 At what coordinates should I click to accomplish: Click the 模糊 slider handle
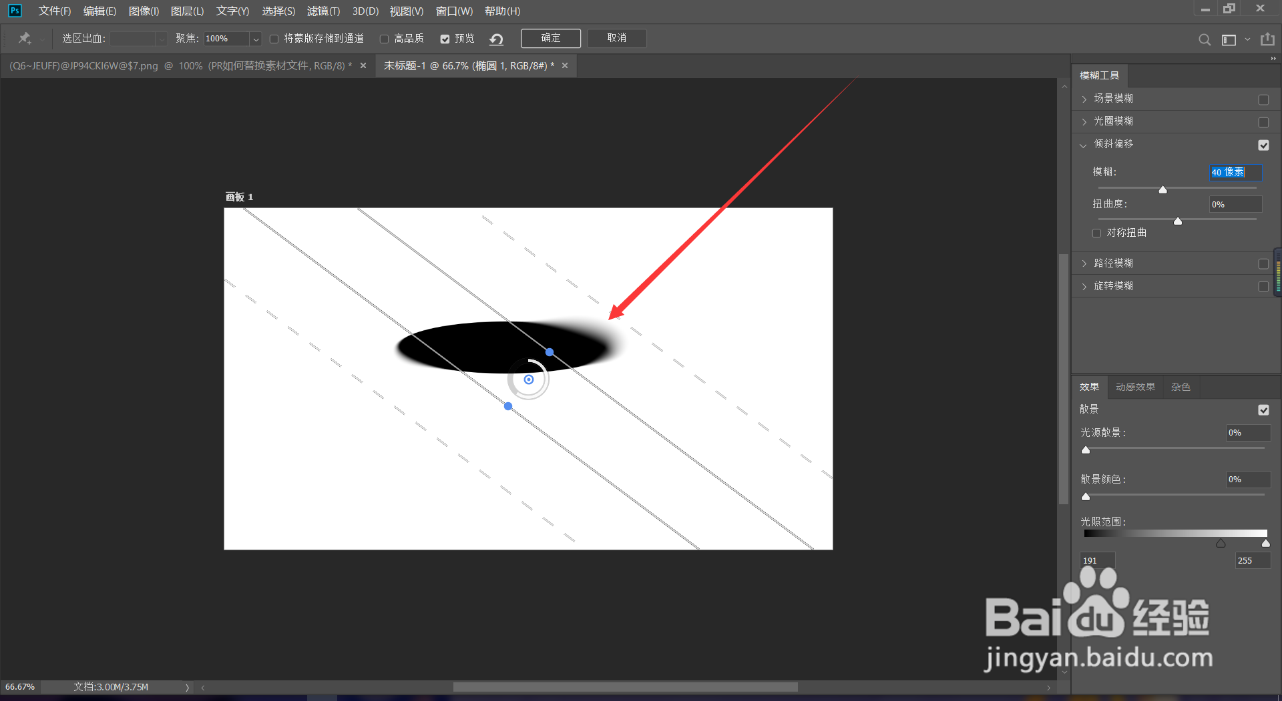[x=1162, y=190]
